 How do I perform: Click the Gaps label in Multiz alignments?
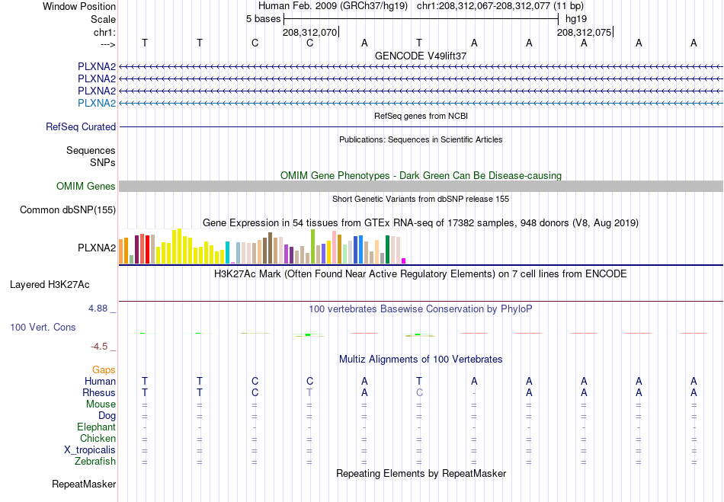104,370
